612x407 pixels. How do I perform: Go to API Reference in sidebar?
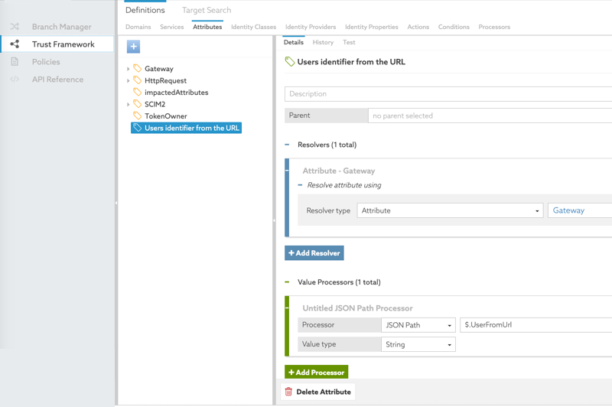(x=58, y=80)
